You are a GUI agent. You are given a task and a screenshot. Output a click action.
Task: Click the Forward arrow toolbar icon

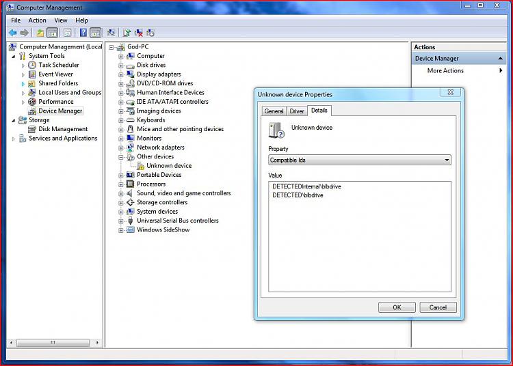pyautogui.click(x=24, y=33)
